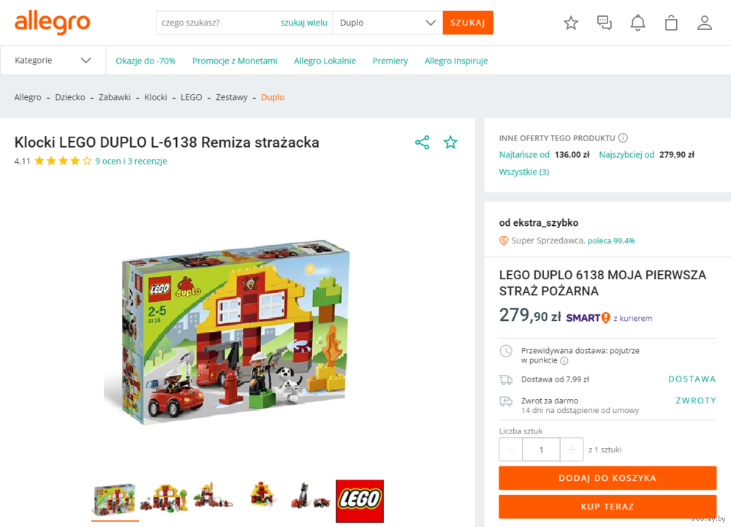
Task: Show info about other product offers
Action: point(623,138)
